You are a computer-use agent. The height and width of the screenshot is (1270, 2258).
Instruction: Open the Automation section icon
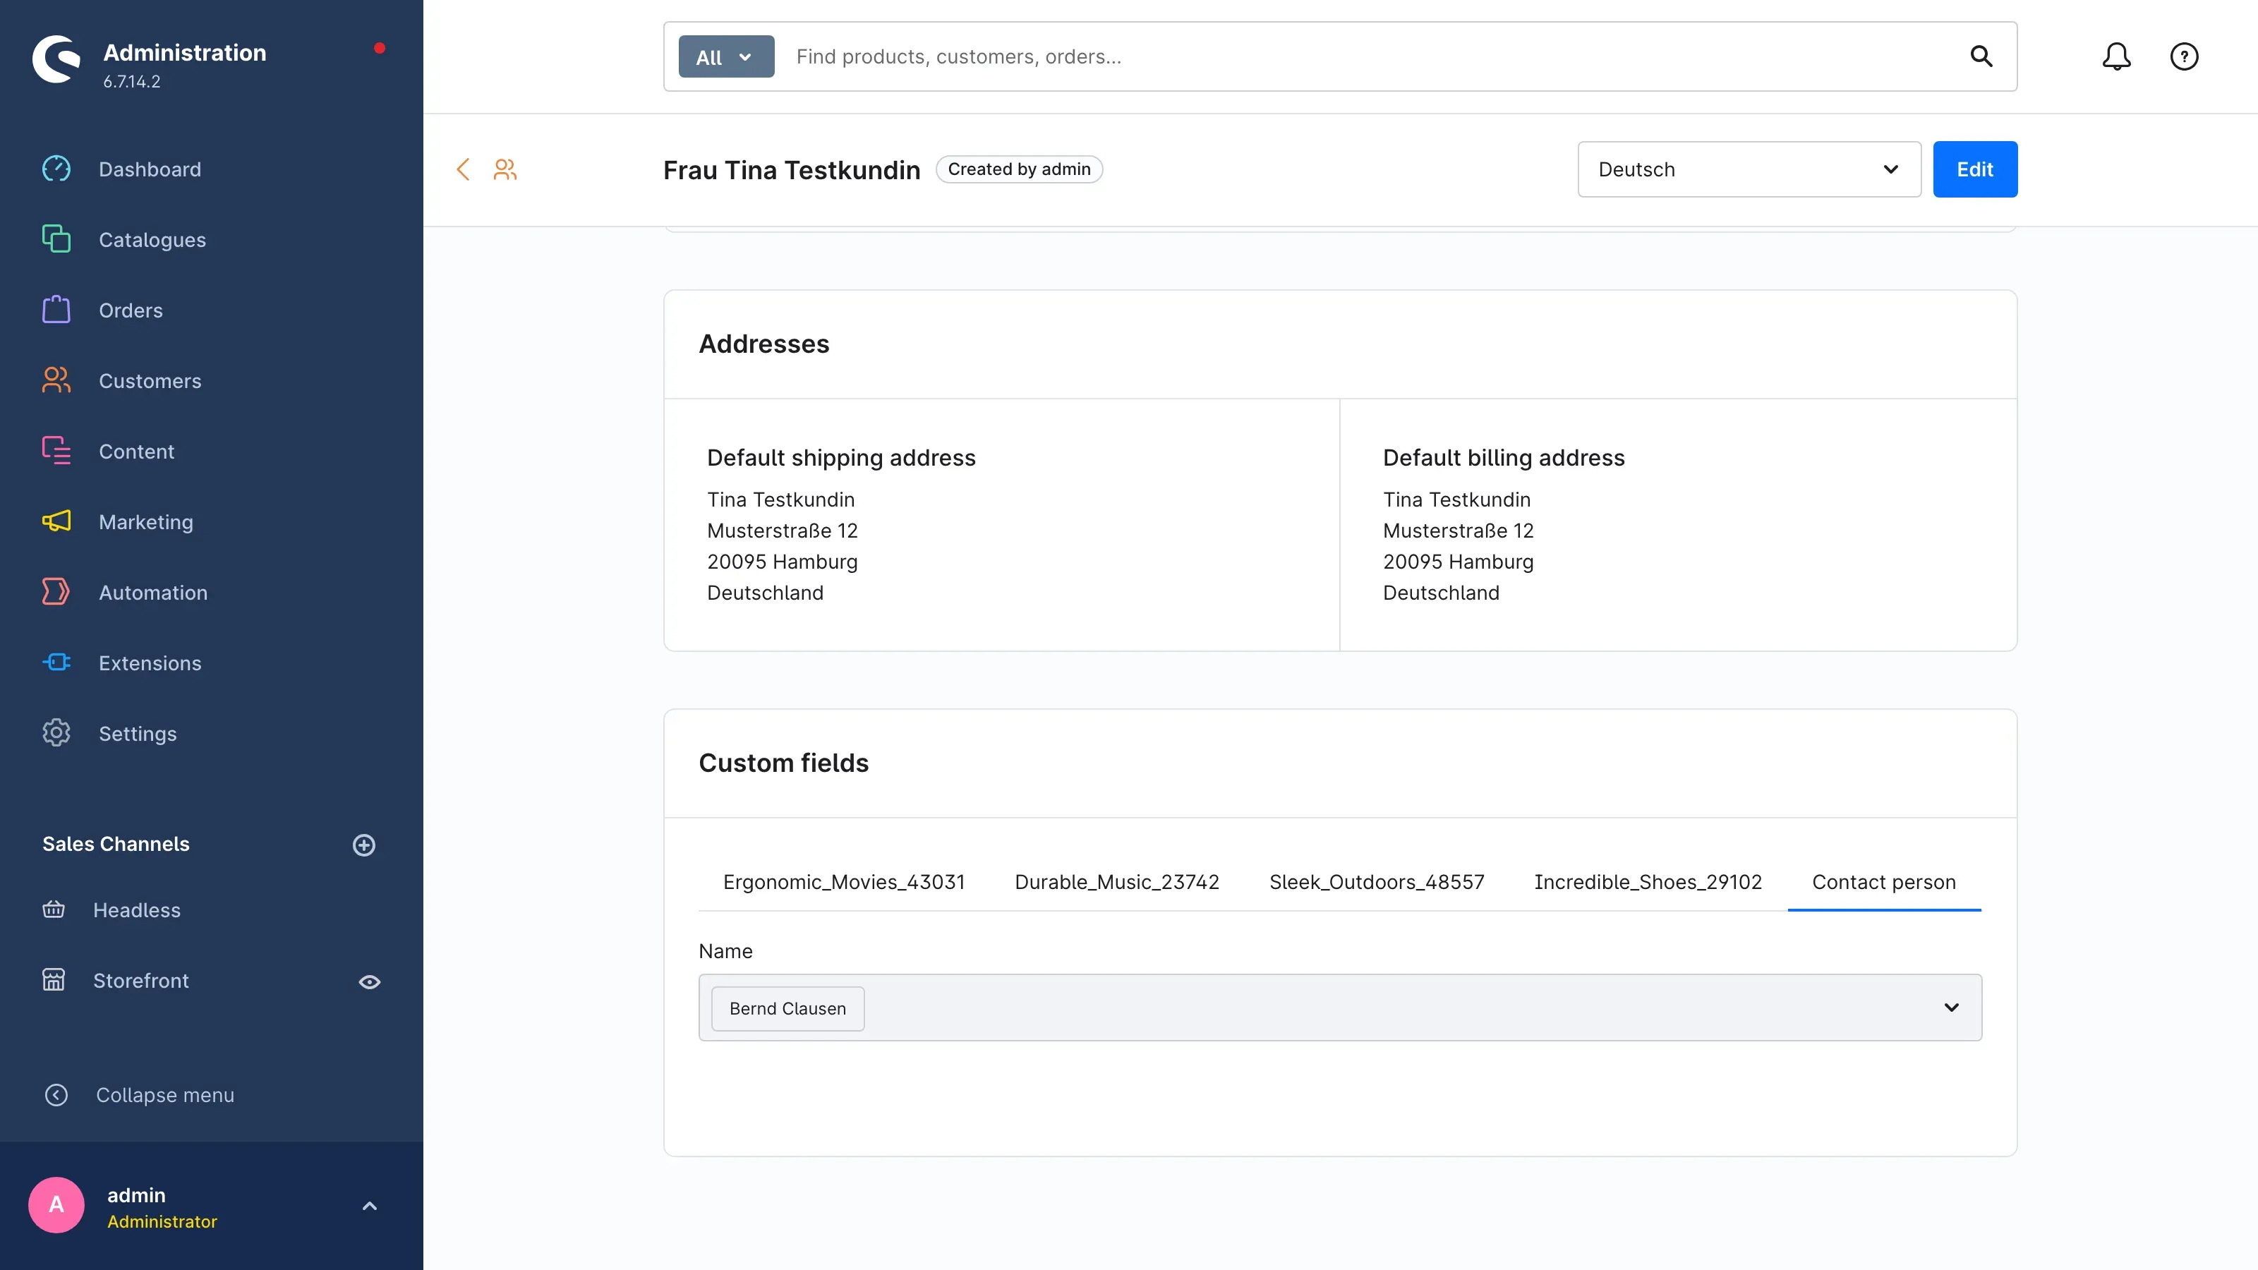[x=56, y=592]
